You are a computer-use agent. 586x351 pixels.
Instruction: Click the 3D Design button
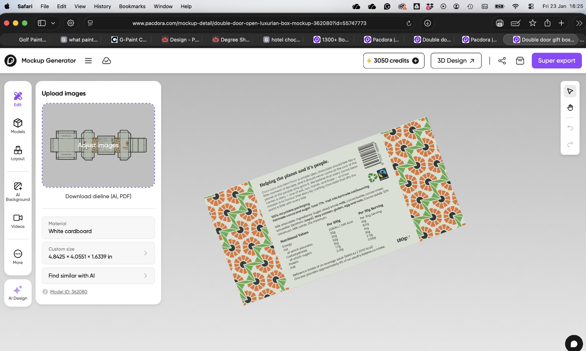tap(456, 61)
